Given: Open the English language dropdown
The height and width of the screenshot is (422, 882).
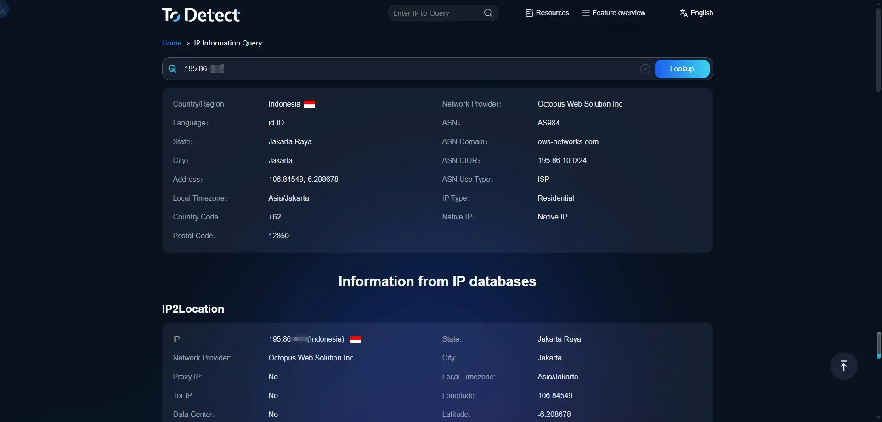Looking at the screenshot, I should tap(701, 12).
